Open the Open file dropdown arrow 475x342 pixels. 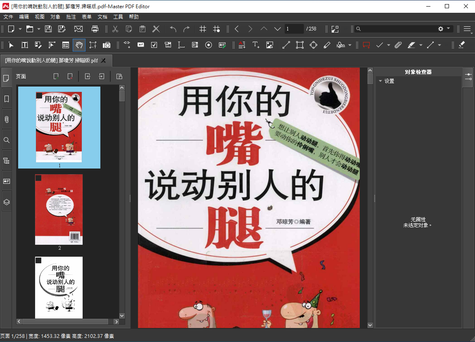[x=39, y=29]
